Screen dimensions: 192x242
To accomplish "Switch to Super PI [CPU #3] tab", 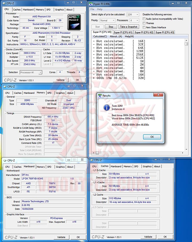I will click(x=165, y=32).
